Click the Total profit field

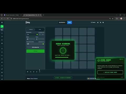[35, 44]
